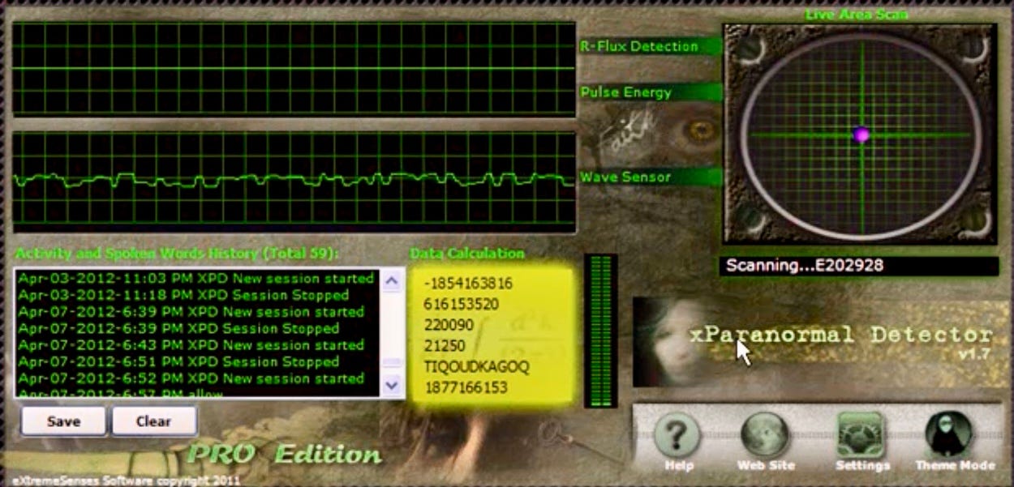This screenshot has width=1014, height=487.
Task: Open the Settings gear icon
Action: [862, 434]
